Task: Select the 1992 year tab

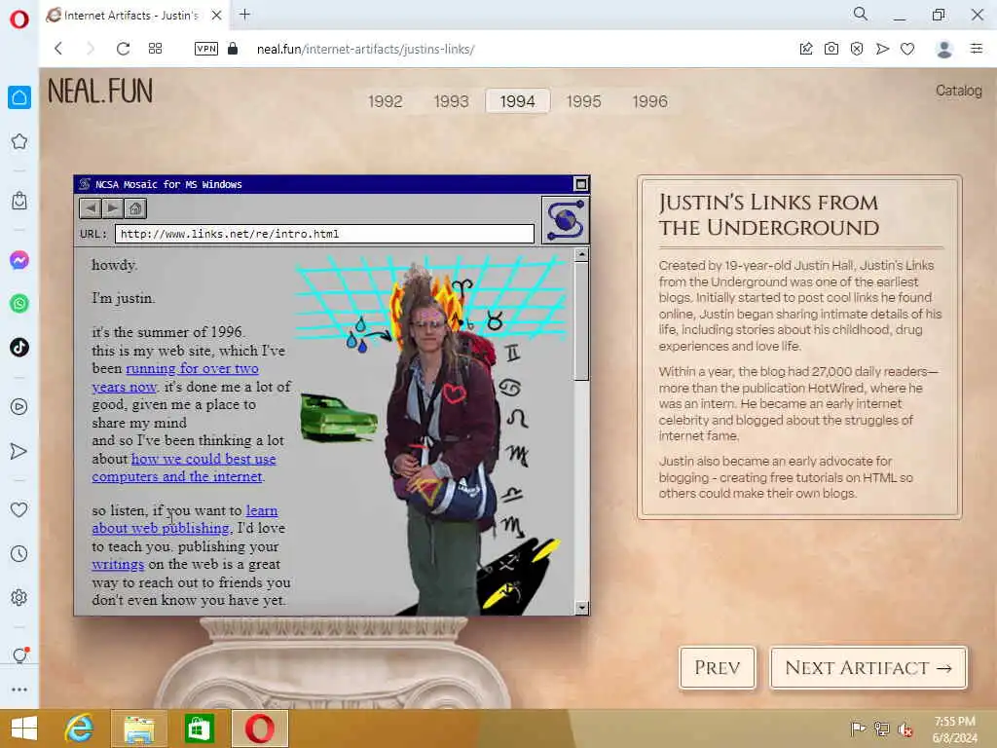Action: pyautogui.click(x=386, y=101)
